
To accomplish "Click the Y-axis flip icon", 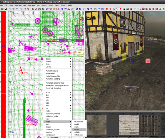I will [14, 9].
